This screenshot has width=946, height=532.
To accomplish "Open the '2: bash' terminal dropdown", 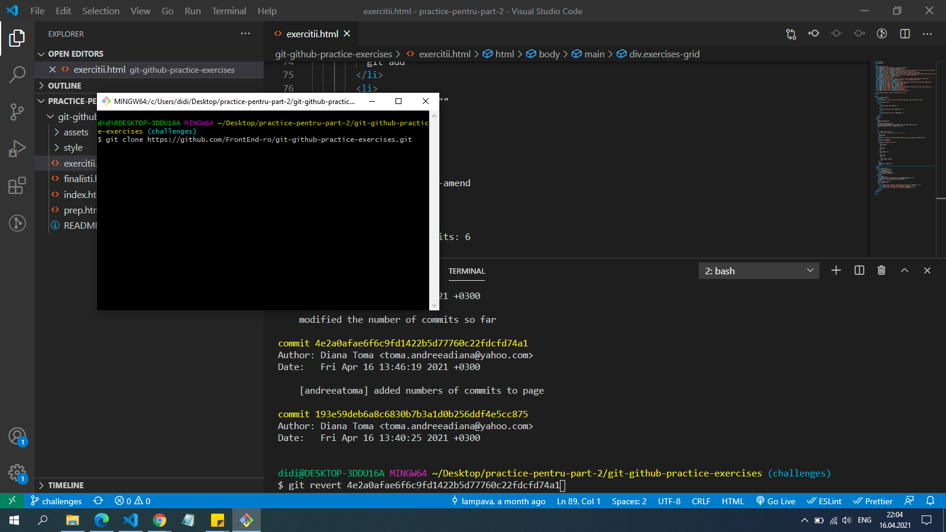I will [759, 271].
